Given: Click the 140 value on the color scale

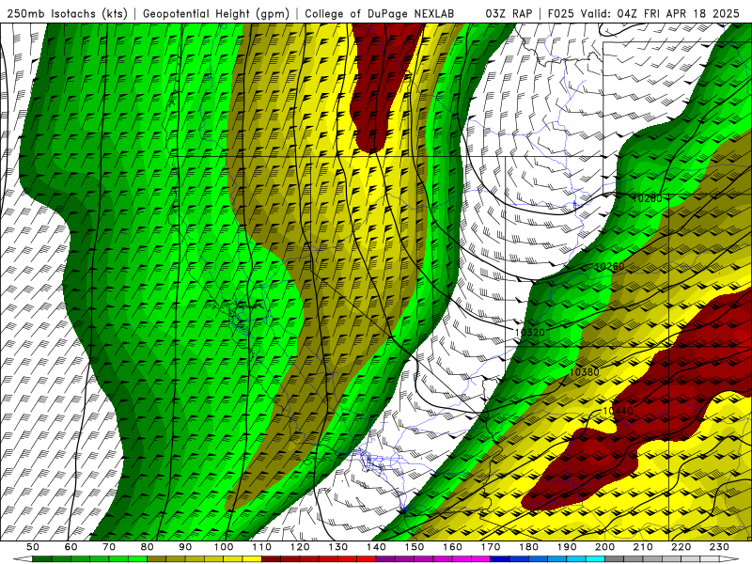Looking at the screenshot, I should click(376, 547).
